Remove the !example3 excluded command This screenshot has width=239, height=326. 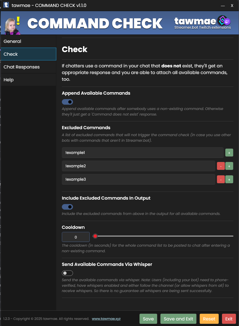221,179
